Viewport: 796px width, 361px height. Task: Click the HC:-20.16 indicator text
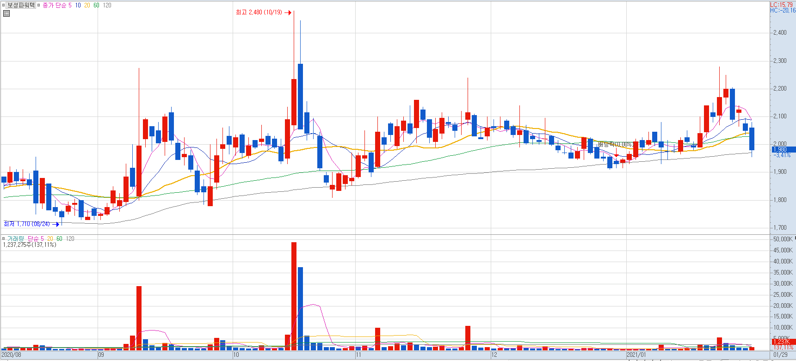pos(783,10)
